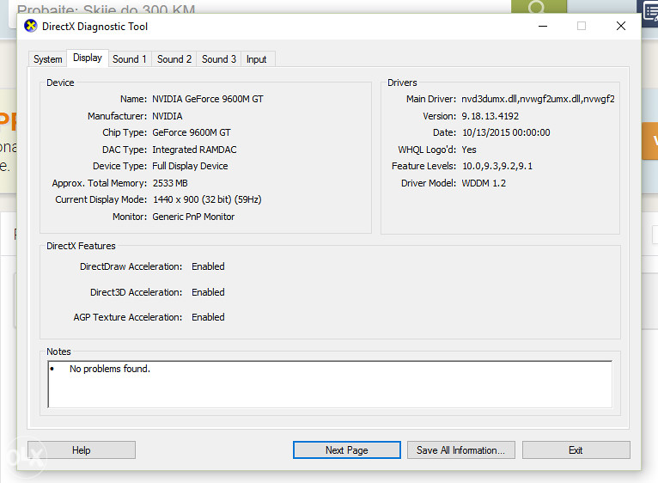Switch to the Input tab
The image size is (658, 483).
point(256,59)
